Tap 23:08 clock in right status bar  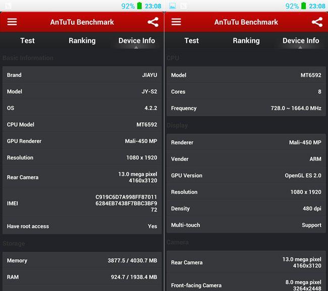(317, 6)
